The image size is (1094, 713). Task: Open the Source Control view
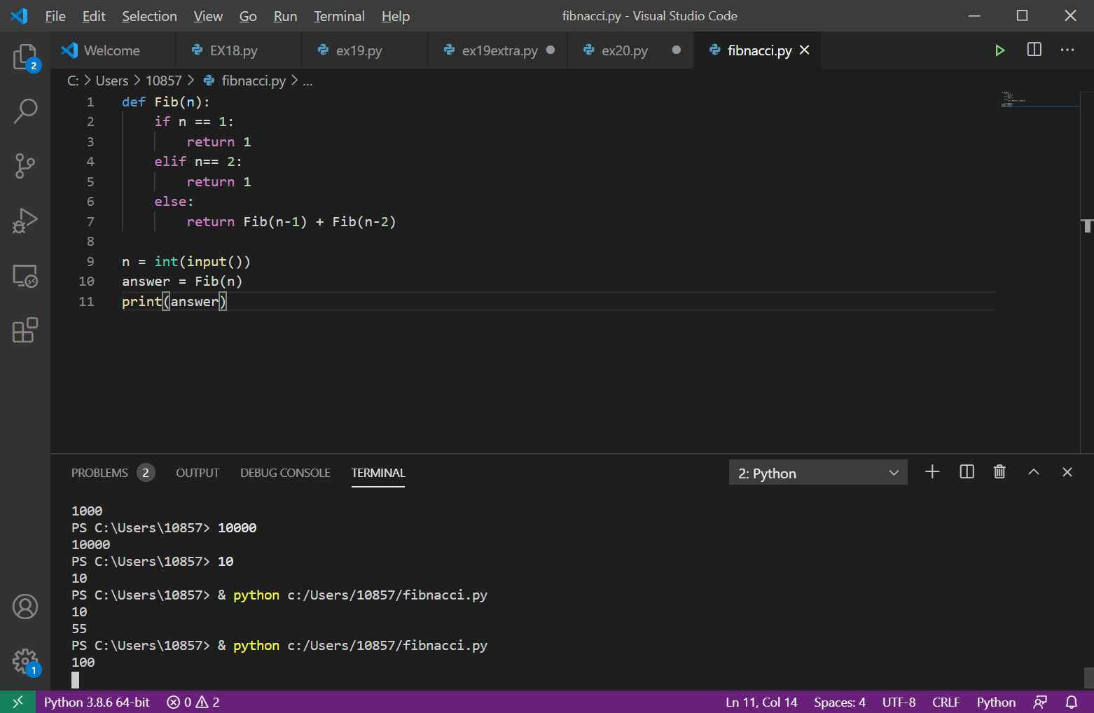click(25, 166)
